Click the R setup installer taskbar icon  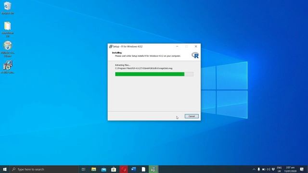click(154, 169)
